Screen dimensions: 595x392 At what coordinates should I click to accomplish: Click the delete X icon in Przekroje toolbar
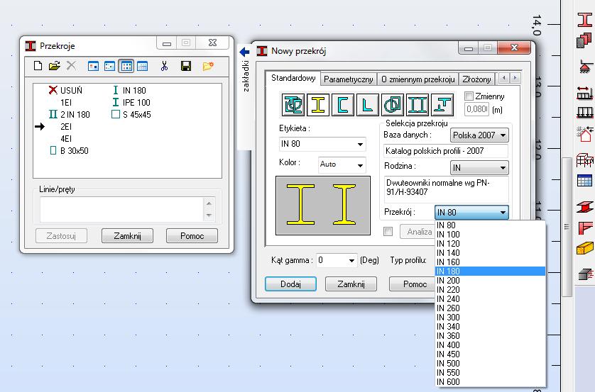coord(71,66)
